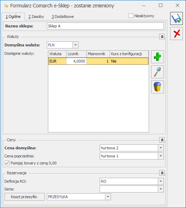Screen dimensions: 186x208
Task: Open the Definicja RO dropdown
Action: point(161,181)
